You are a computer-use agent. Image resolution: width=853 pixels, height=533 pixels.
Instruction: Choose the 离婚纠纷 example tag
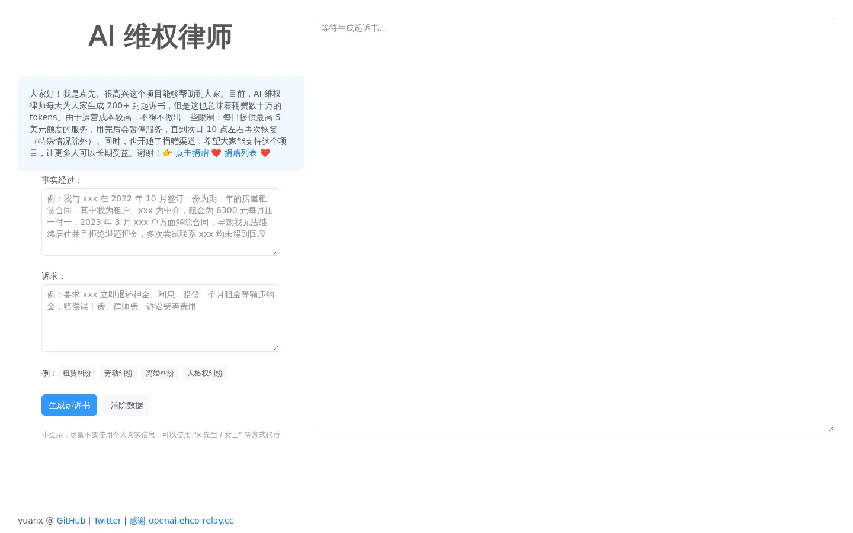160,373
